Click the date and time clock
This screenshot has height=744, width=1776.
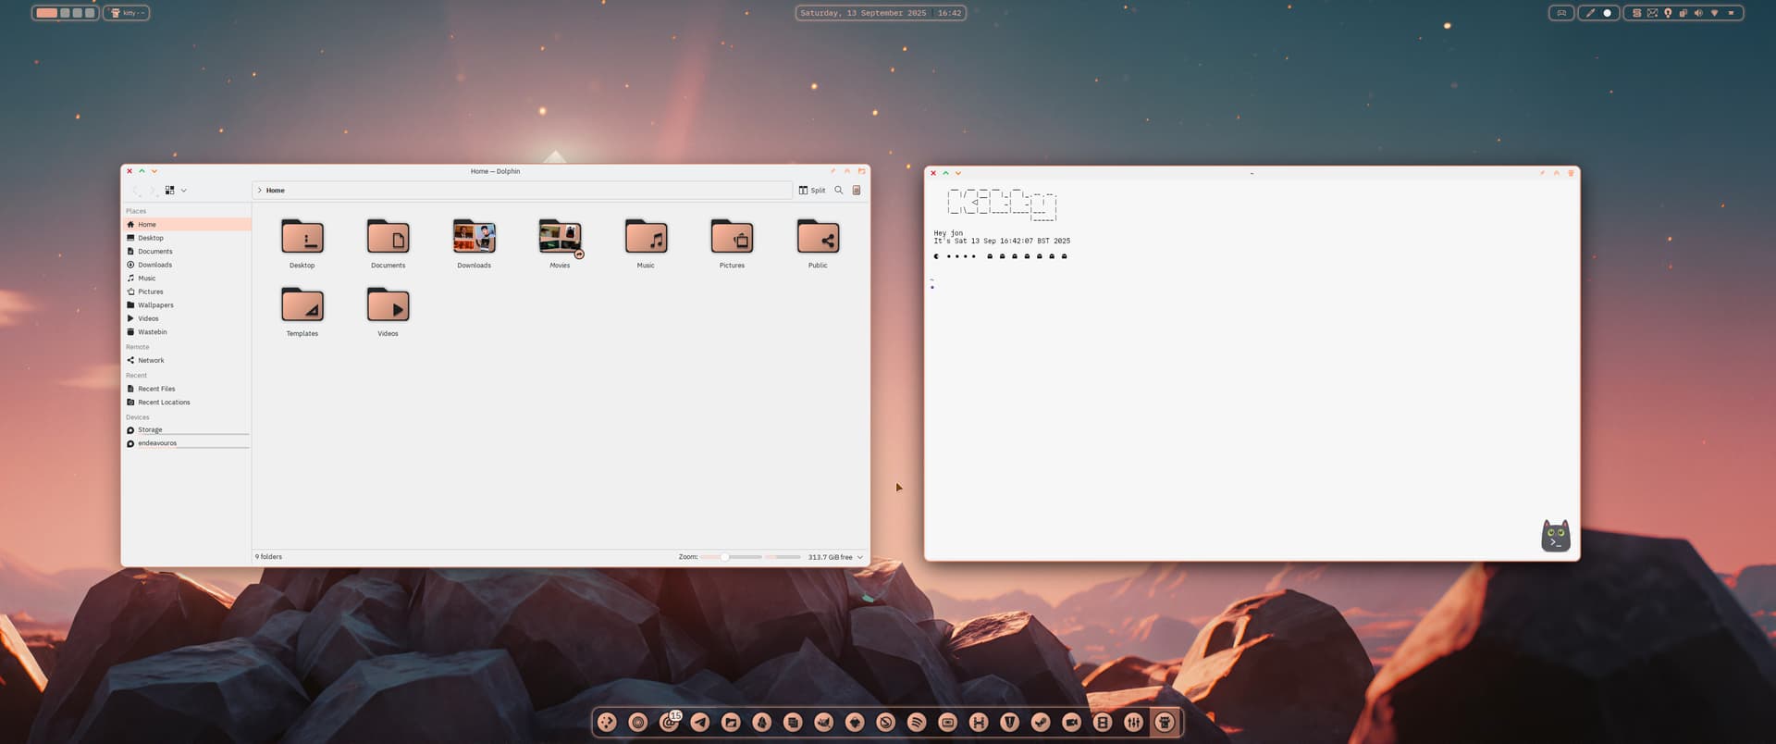point(880,13)
